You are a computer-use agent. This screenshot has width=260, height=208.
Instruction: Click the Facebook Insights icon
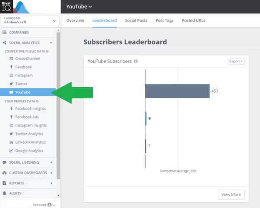(11, 109)
